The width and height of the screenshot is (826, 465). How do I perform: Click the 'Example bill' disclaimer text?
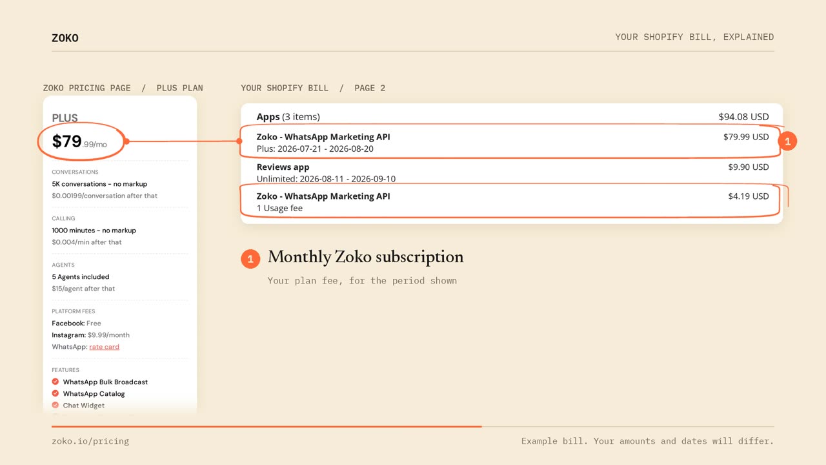(x=647, y=441)
